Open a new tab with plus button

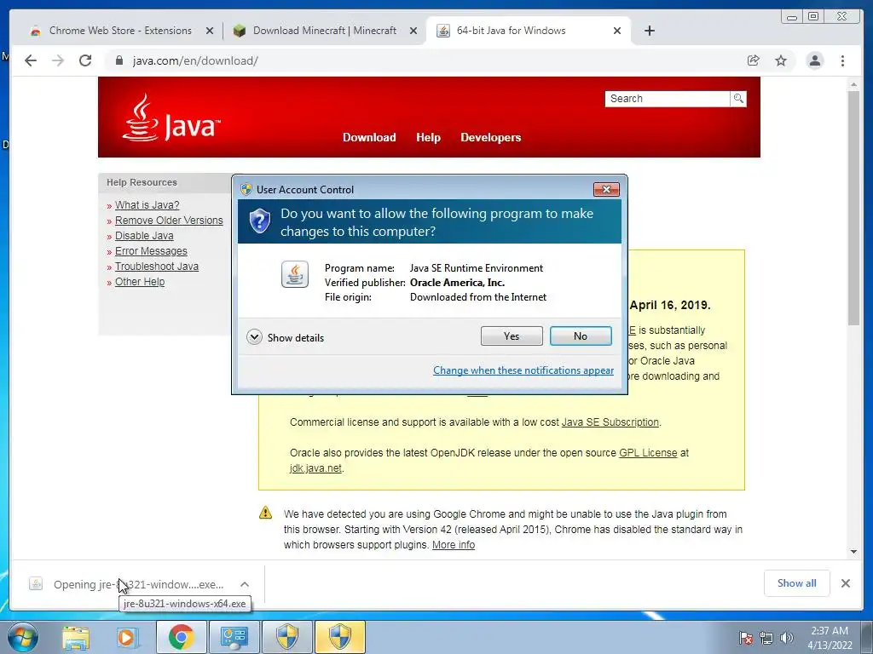pyautogui.click(x=649, y=31)
